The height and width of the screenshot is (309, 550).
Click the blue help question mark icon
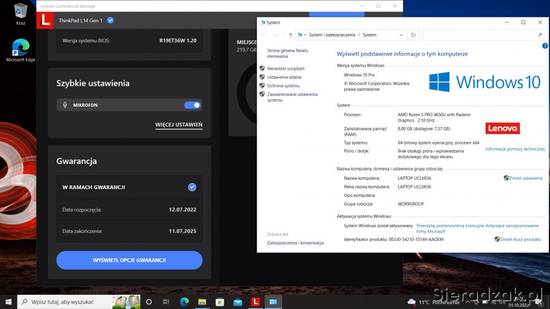pyautogui.click(x=544, y=46)
